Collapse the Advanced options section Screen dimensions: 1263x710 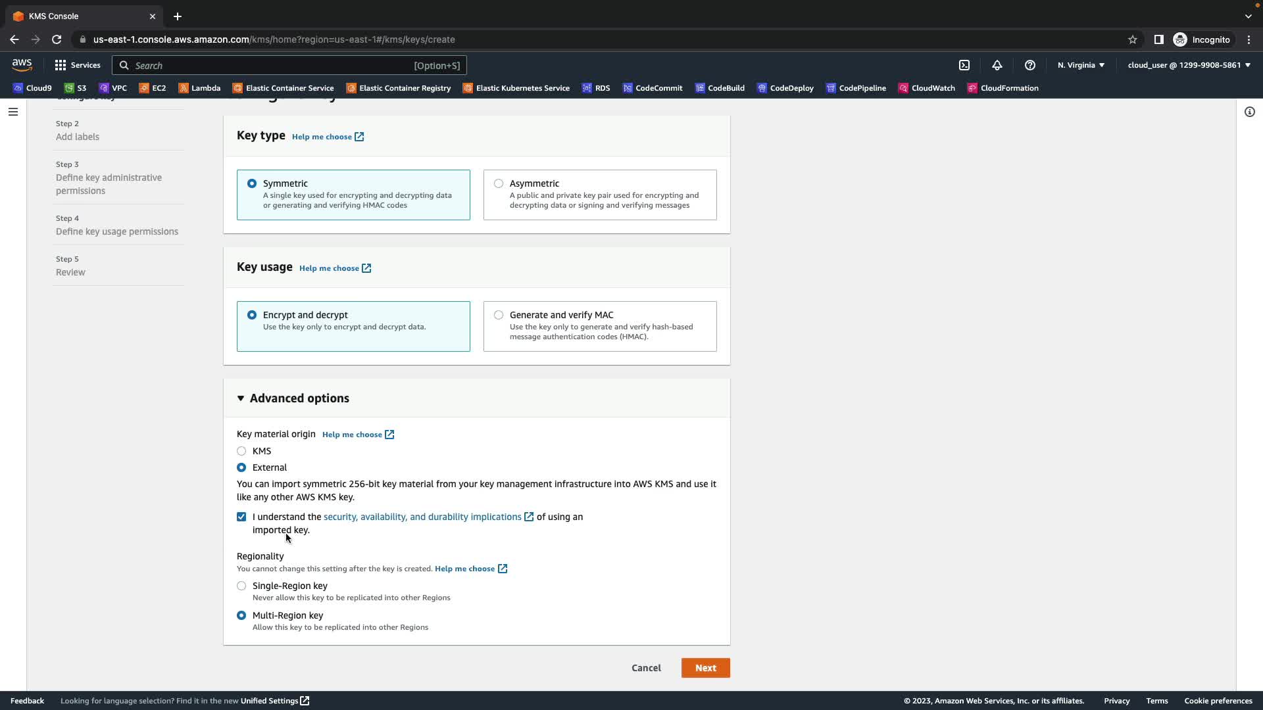coord(293,398)
